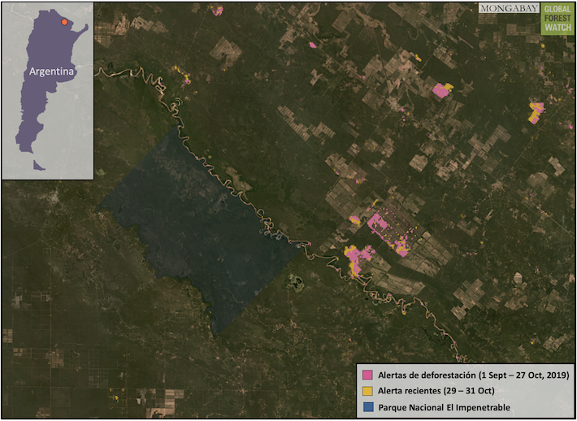
Task: Click the blue national park legend swatch
Action: [x=367, y=406]
